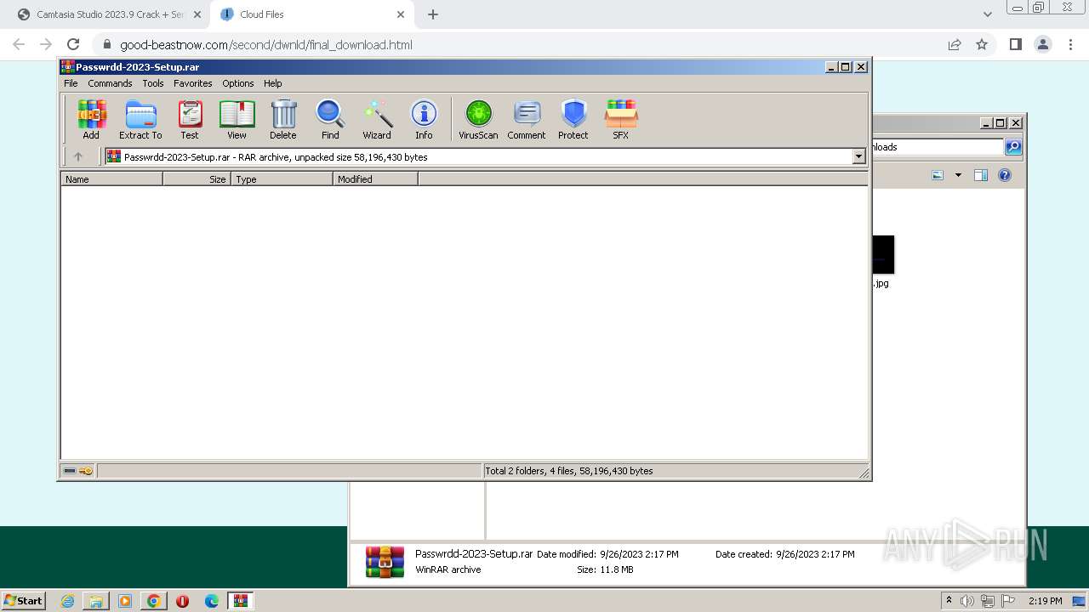Show archive Info icon
The height and width of the screenshot is (612, 1089).
(x=424, y=119)
